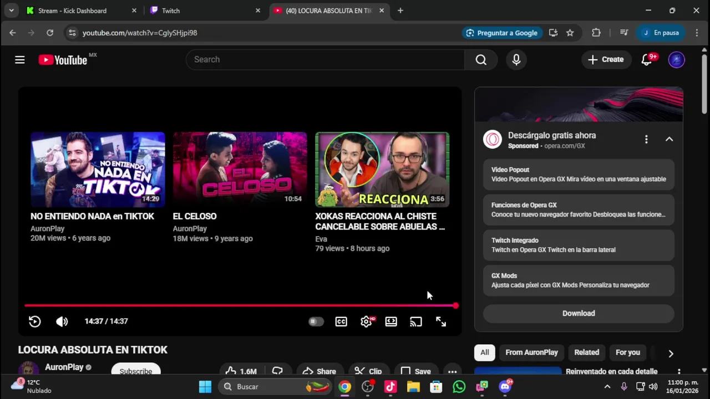
Task: Open the tab search dropdown arrow
Action: point(11,11)
